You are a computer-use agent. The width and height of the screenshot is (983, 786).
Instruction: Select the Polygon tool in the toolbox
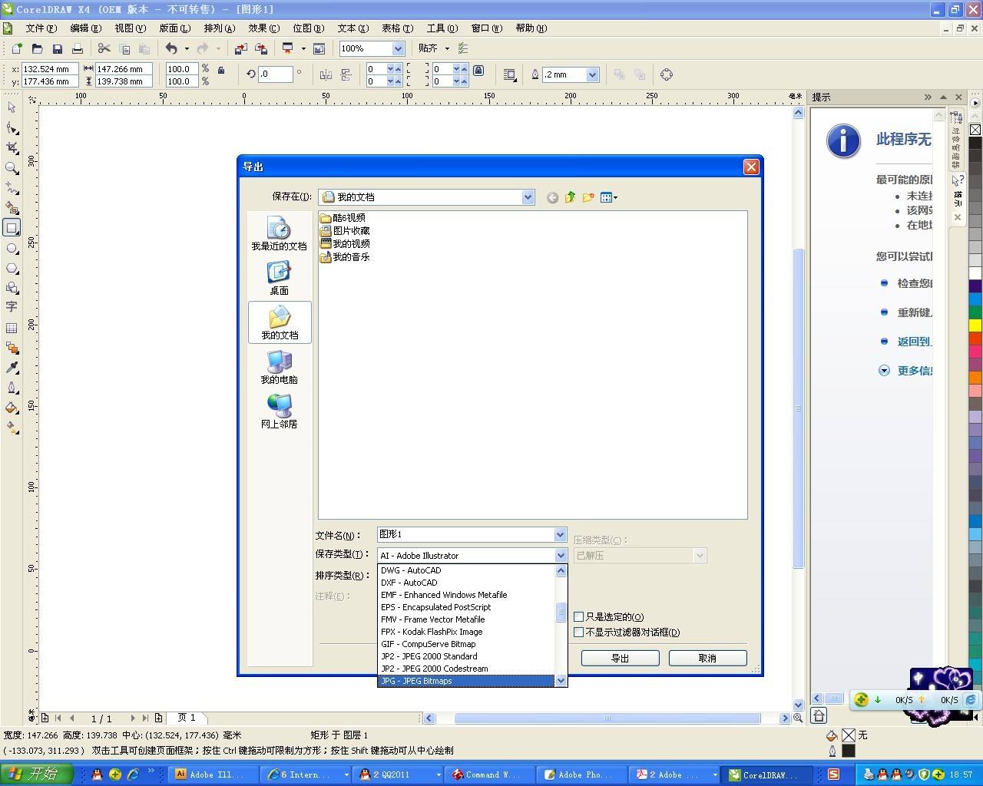point(12,269)
